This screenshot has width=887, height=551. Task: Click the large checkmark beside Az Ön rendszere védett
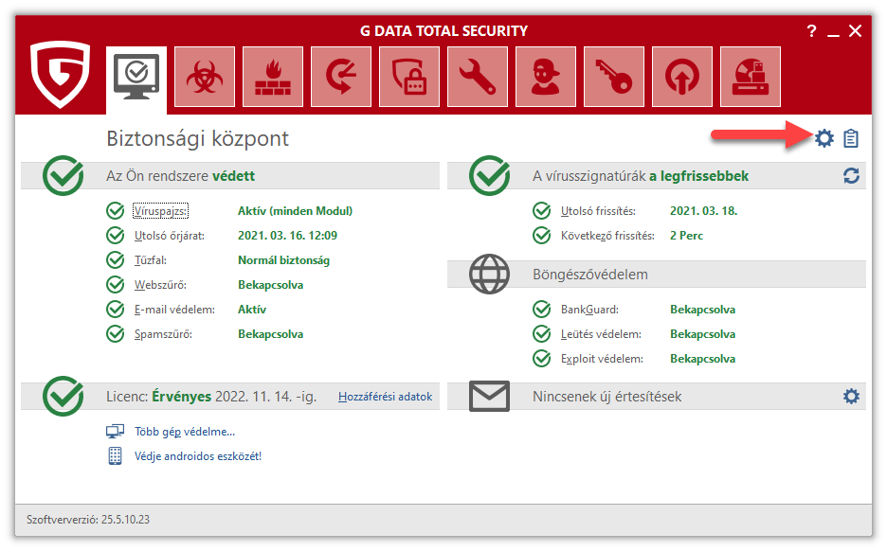(63, 175)
